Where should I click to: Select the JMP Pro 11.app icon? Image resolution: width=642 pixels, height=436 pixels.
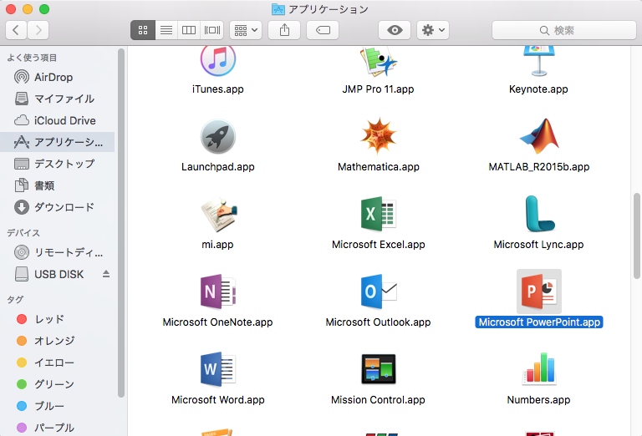[x=379, y=61]
